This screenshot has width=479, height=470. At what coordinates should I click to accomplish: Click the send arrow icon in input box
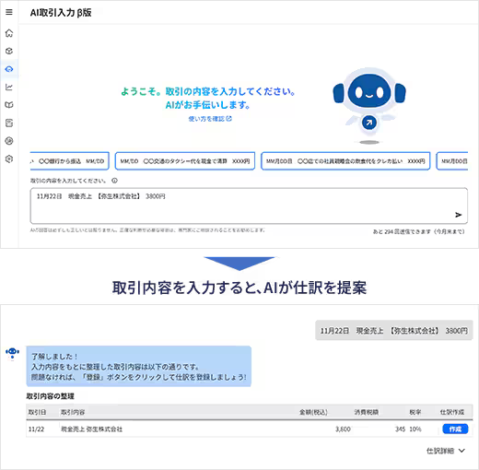pos(458,215)
